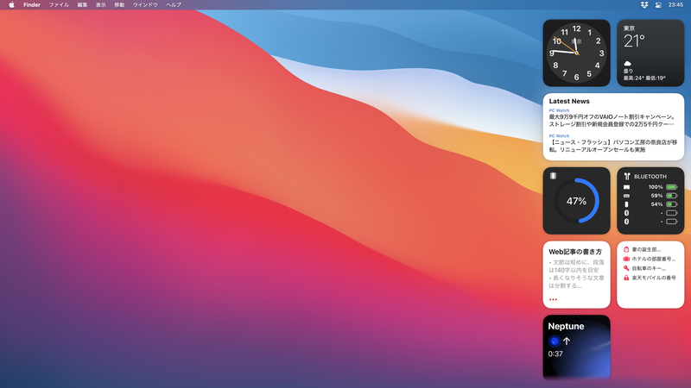Open the ヘルプ menu
The width and height of the screenshot is (691, 388).
point(174,5)
